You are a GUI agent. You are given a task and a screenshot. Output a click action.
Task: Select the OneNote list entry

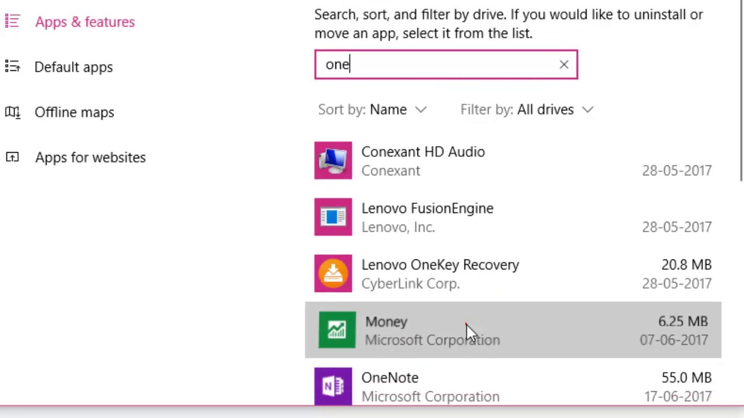click(x=512, y=387)
